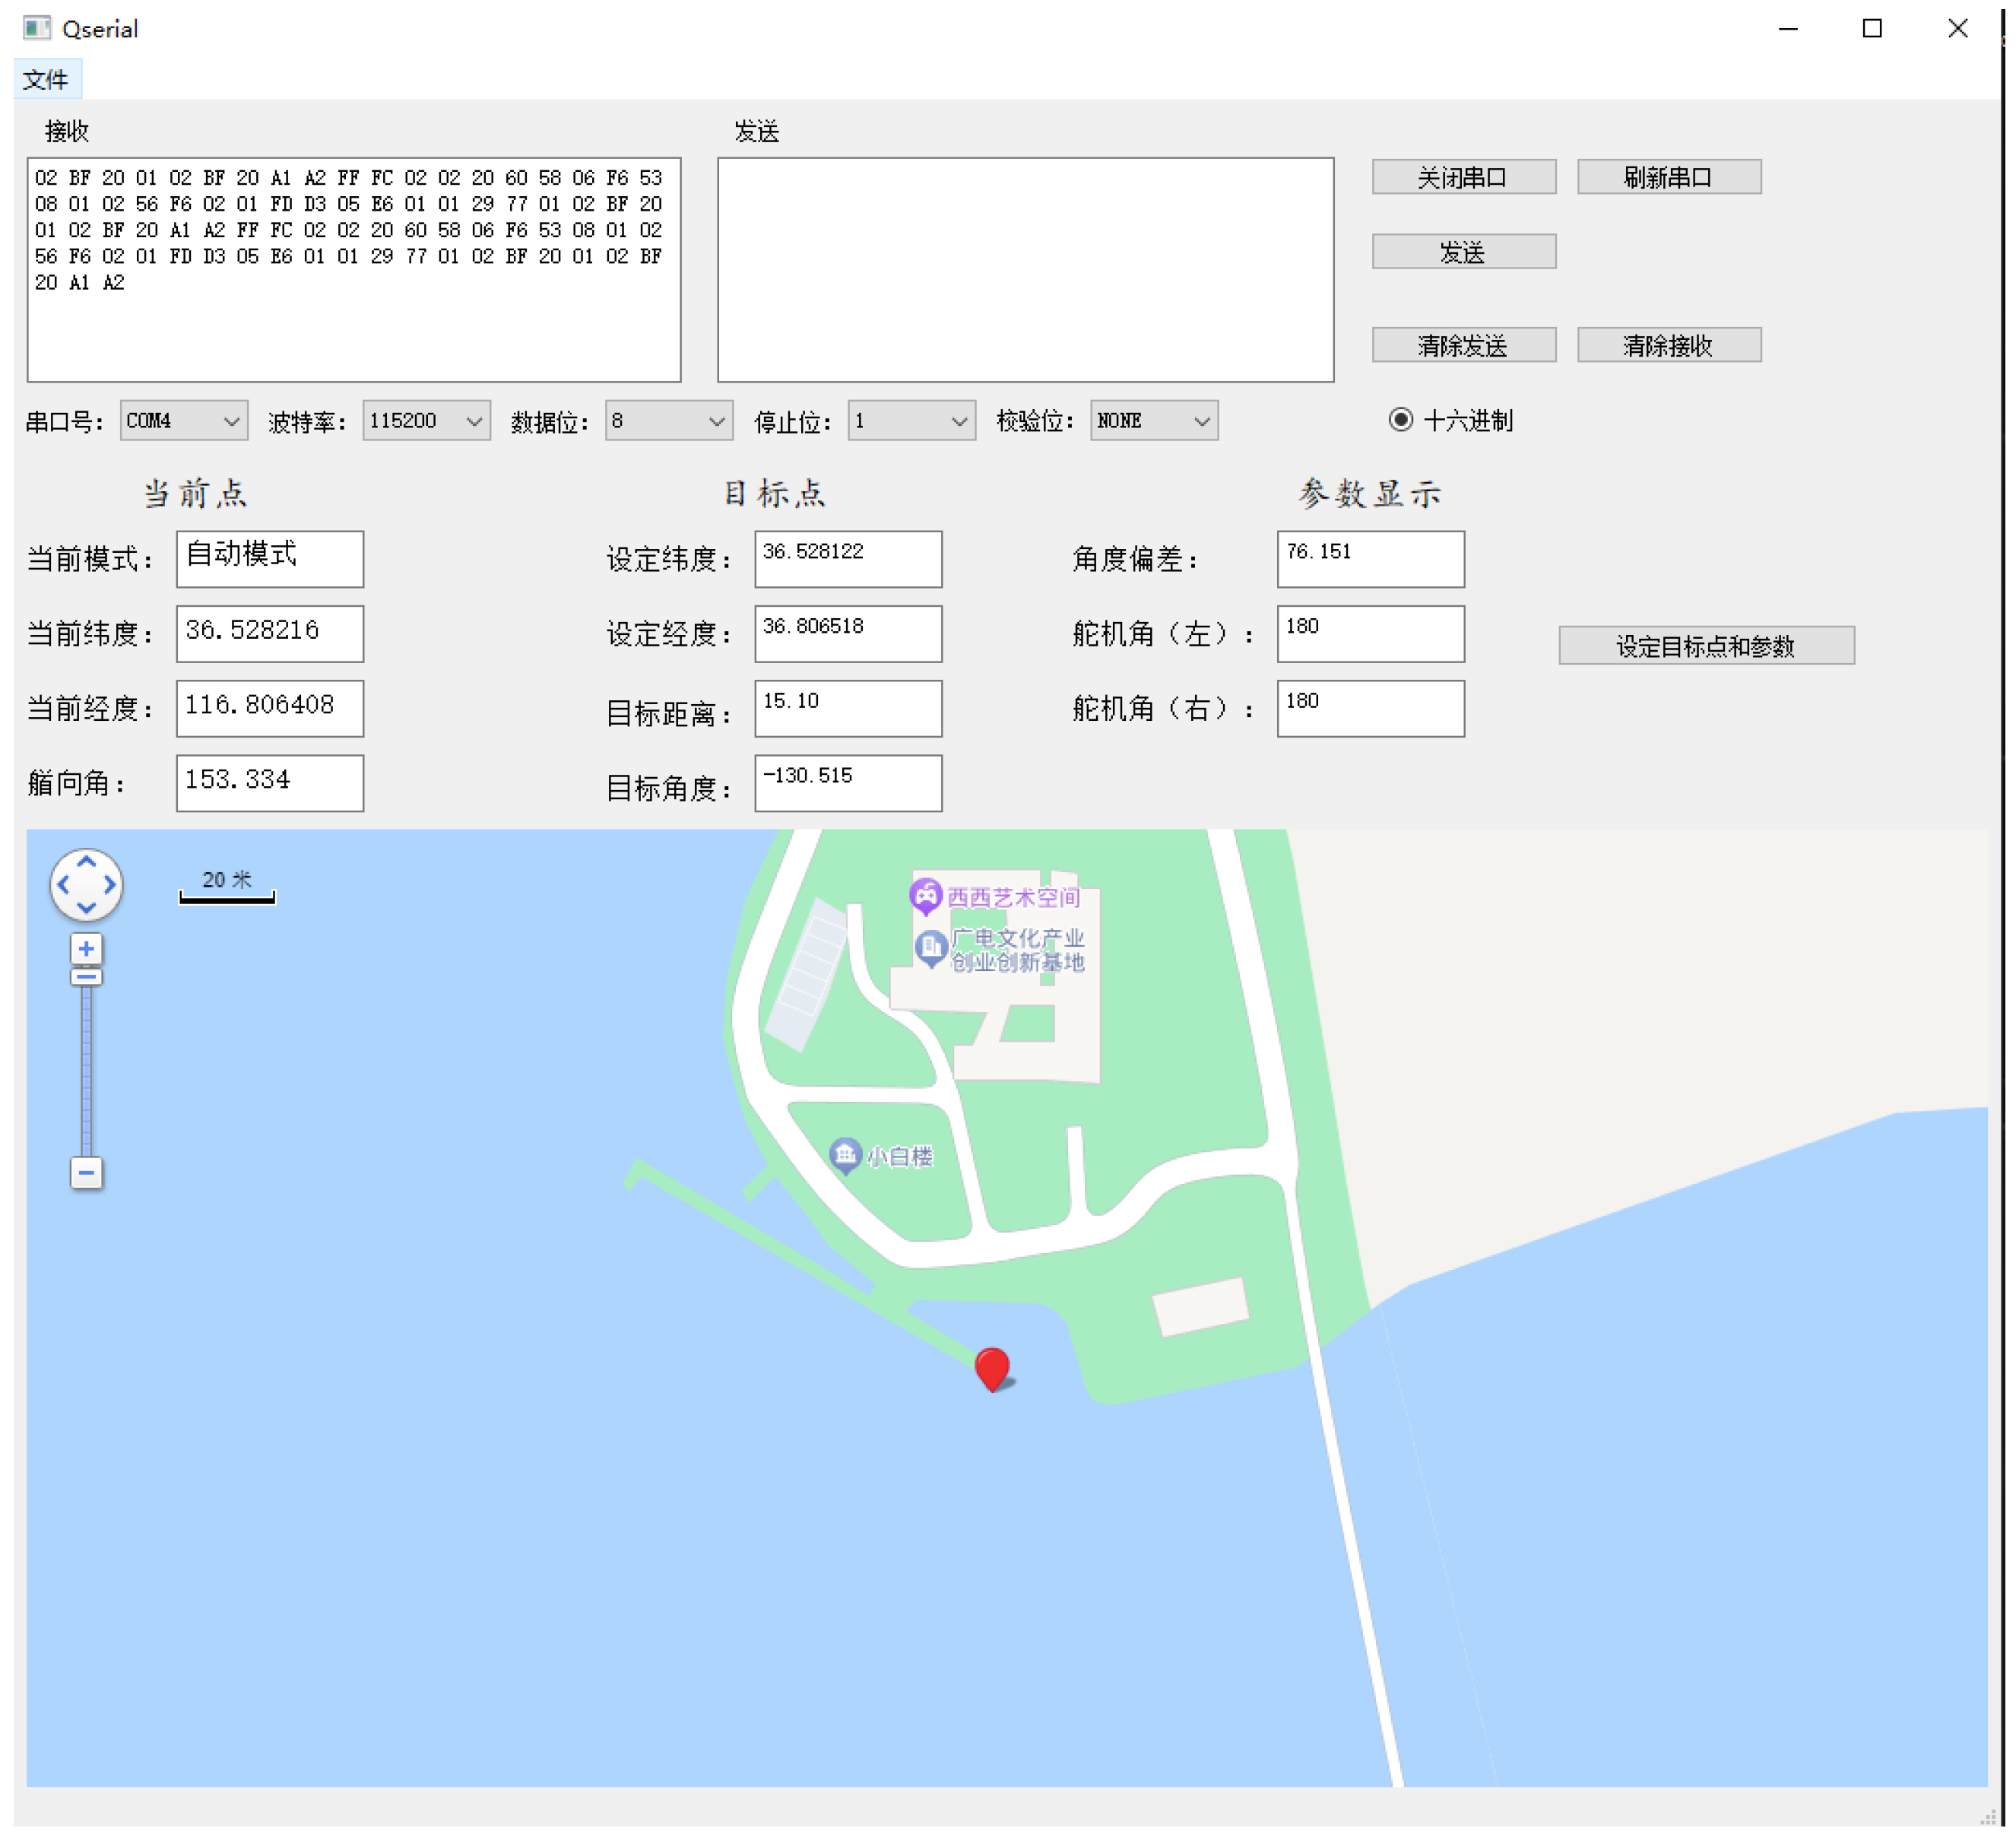Click the 关闭串口 button
The height and width of the screenshot is (1844, 2016).
tap(1463, 177)
